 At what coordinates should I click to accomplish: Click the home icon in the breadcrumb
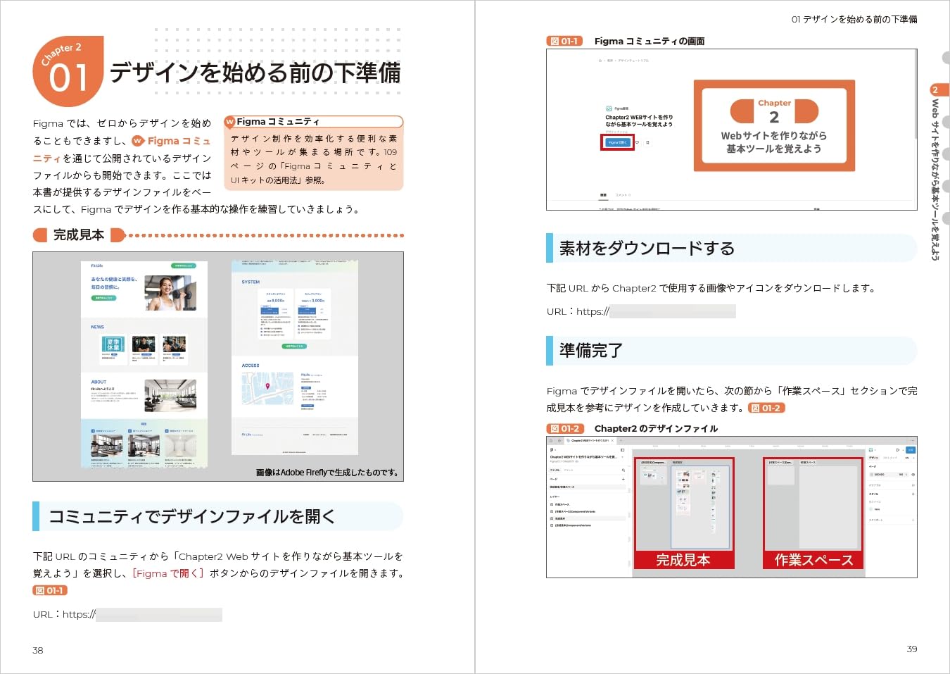600,61
